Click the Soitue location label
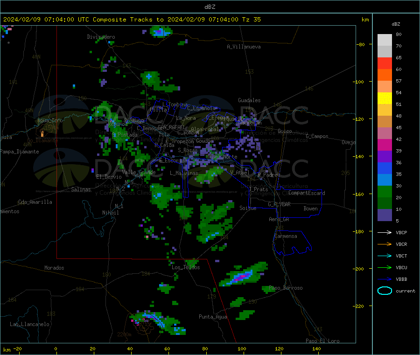This screenshot has height=355, width=420. [248, 208]
